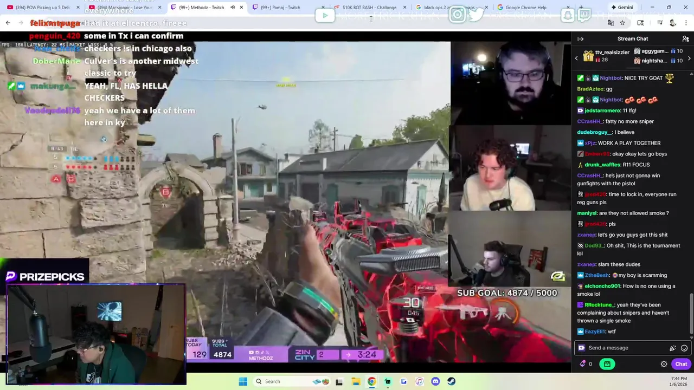Open Chrome three-dot menu
The width and height of the screenshot is (694, 390).
pos(686,23)
